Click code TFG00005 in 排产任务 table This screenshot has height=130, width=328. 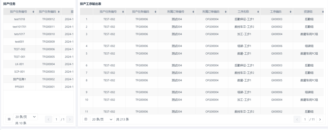coord(49,57)
